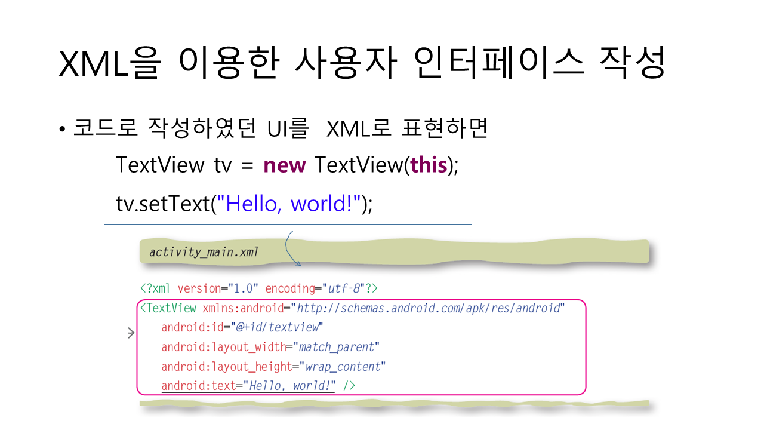Click the small gray arrow beside android:id
Image resolution: width=764 pixels, height=430 pixels.
click(131, 333)
